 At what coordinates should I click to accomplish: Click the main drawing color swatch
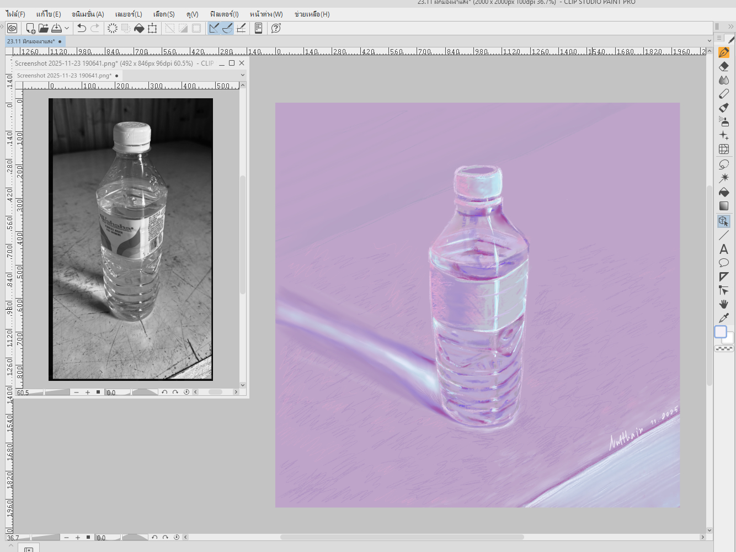[721, 332]
